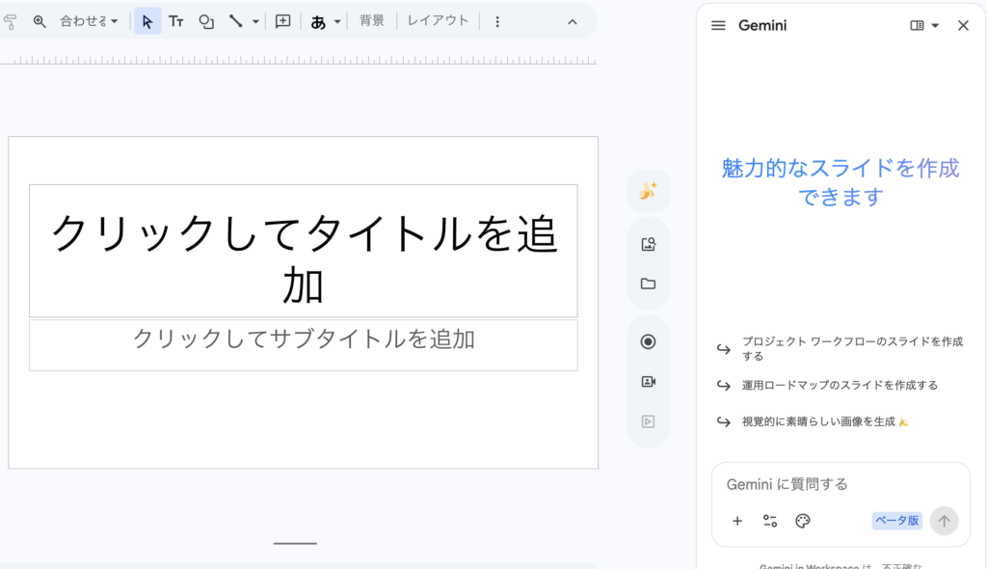Click the banana image generation icon in sidebar
The image size is (987, 569).
(x=648, y=191)
